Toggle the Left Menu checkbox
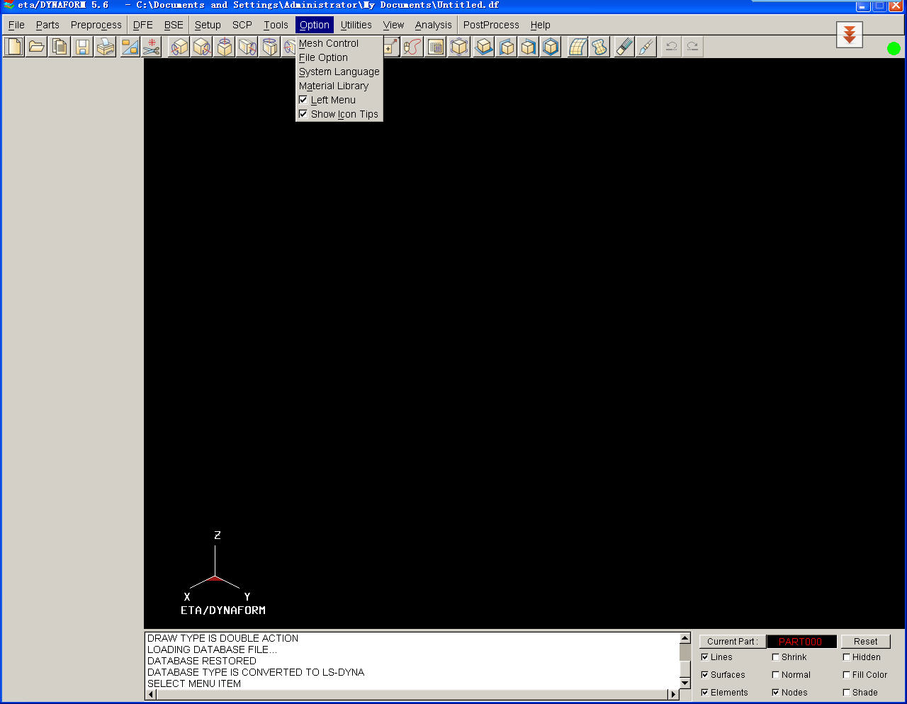 coord(303,100)
